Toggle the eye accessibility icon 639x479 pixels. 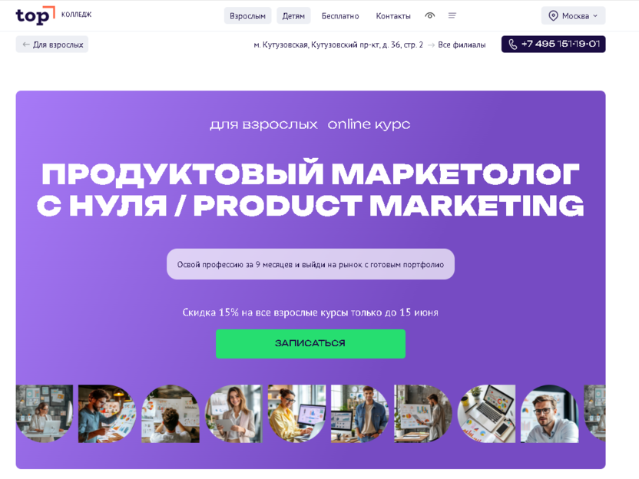point(429,16)
